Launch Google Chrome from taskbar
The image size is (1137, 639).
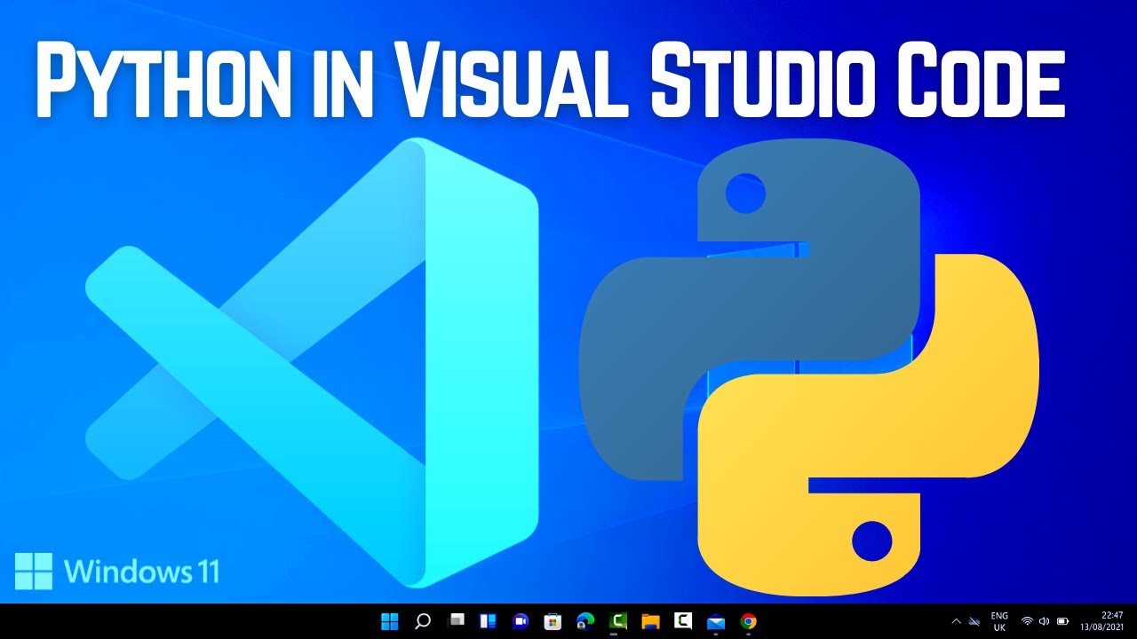point(749,621)
